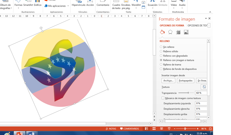
Task: Open Word in Windows taskbar
Action: pos(31,133)
